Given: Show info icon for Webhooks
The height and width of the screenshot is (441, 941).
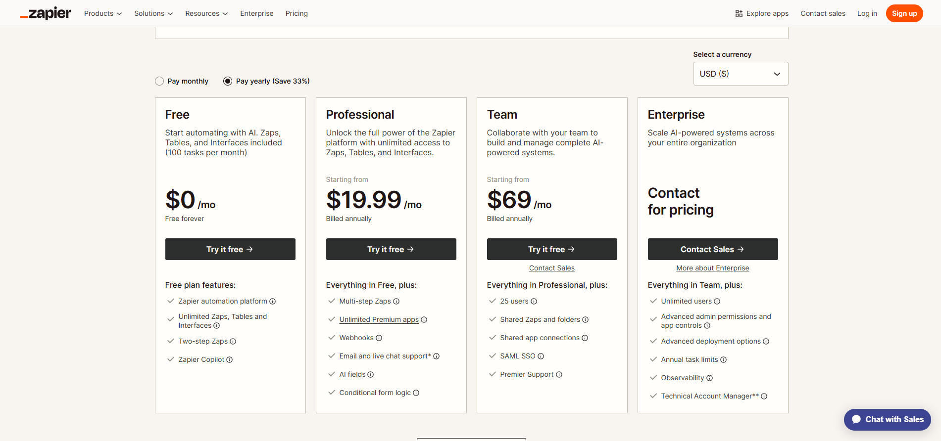Looking at the screenshot, I should (x=379, y=338).
